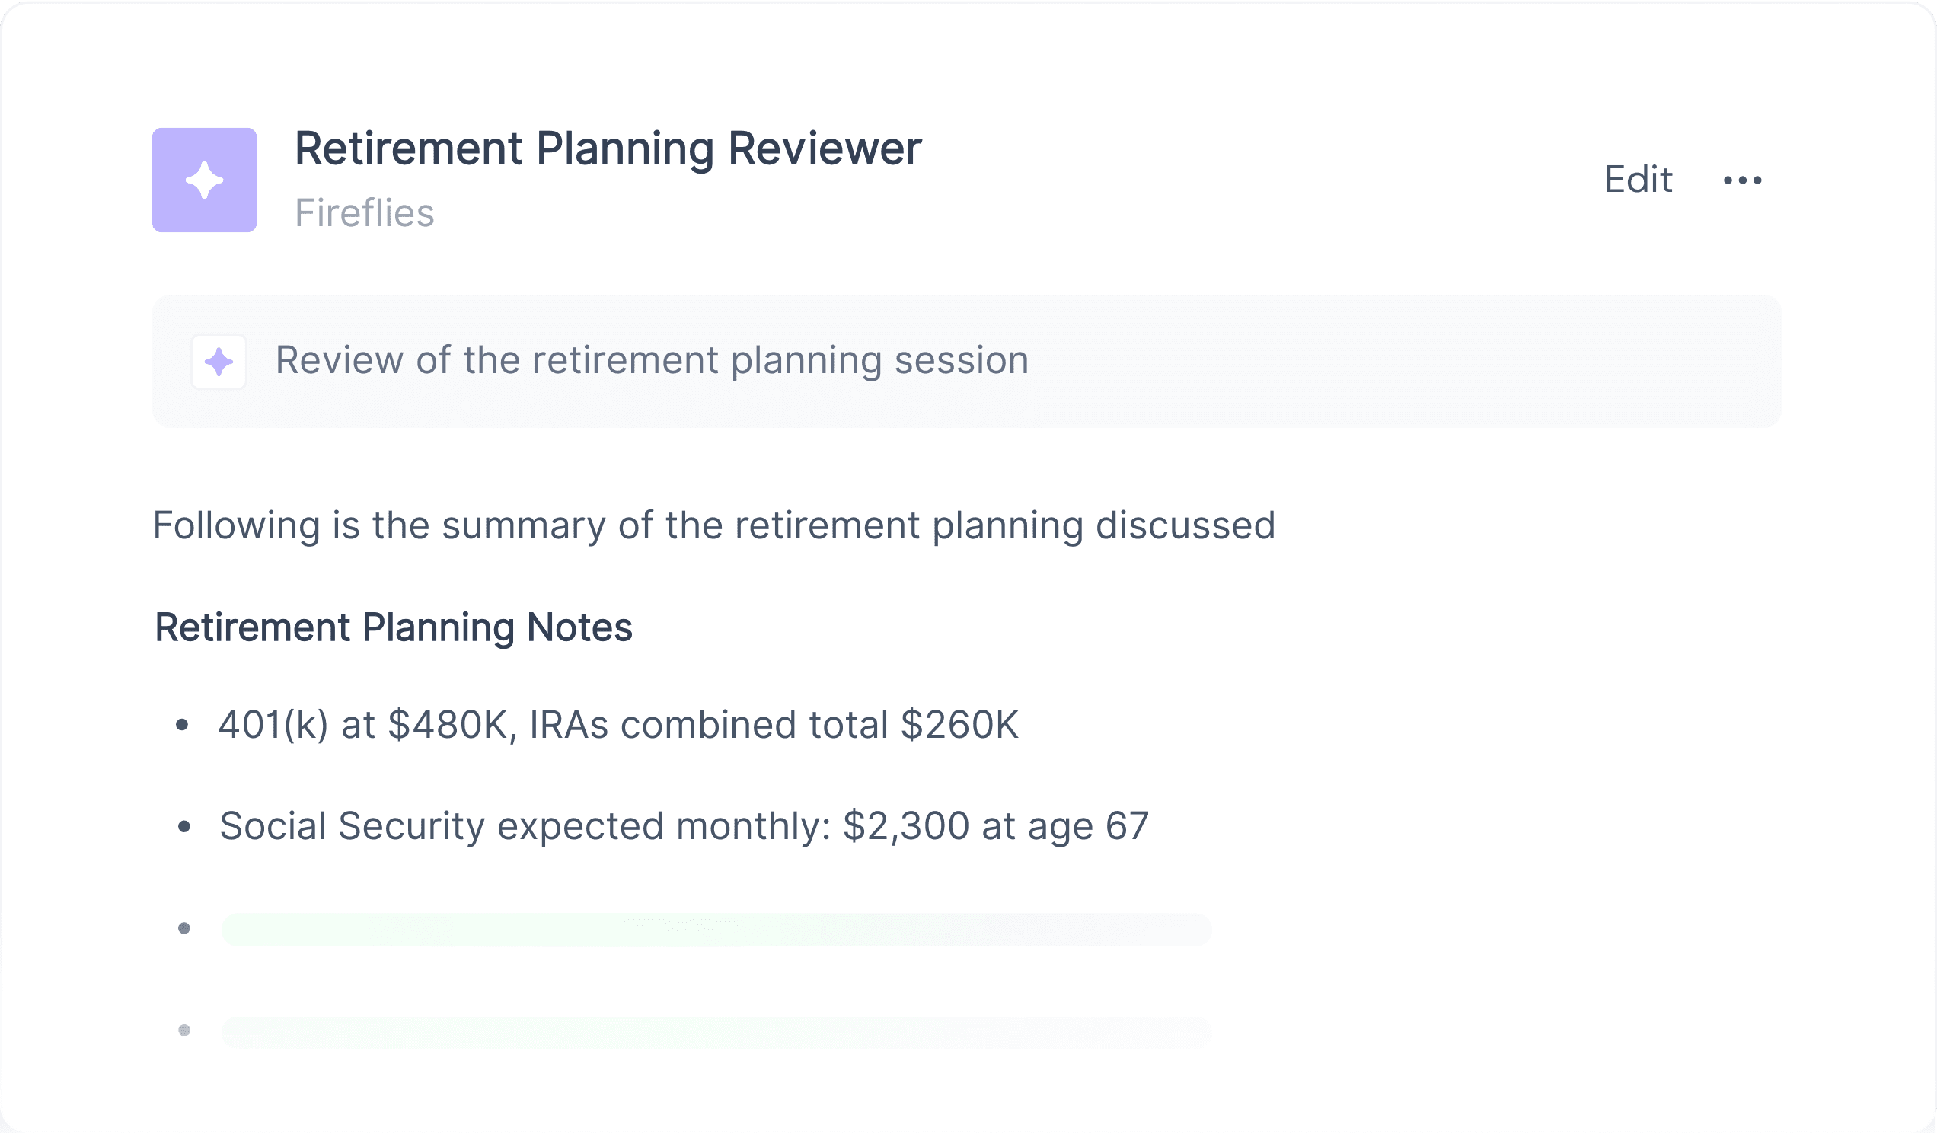Screen dimensions: 1937x1133
Task: Click the $2,300 monthly amount
Action: pyautogui.click(x=906, y=826)
